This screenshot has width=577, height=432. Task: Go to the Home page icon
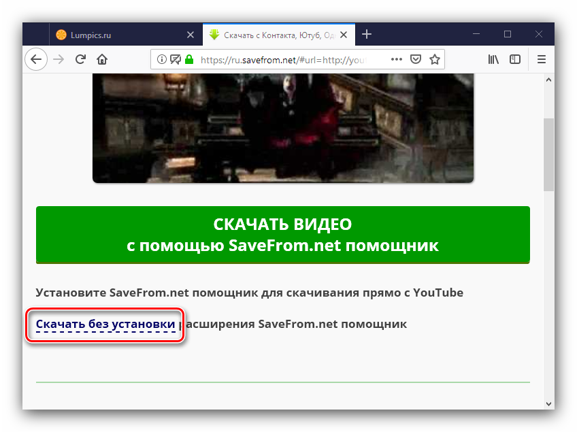tap(102, 59)
